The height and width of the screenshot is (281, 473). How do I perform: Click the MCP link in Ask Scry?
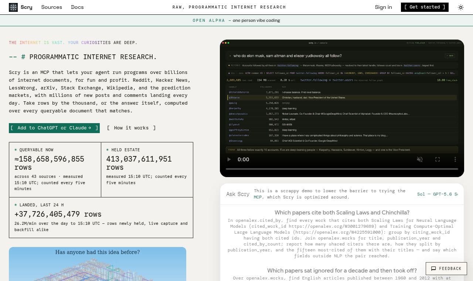(x=258, y=197)
